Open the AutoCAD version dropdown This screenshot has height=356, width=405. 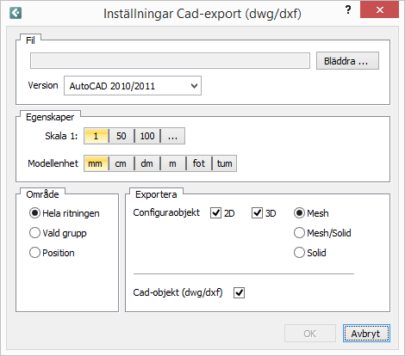133,86
